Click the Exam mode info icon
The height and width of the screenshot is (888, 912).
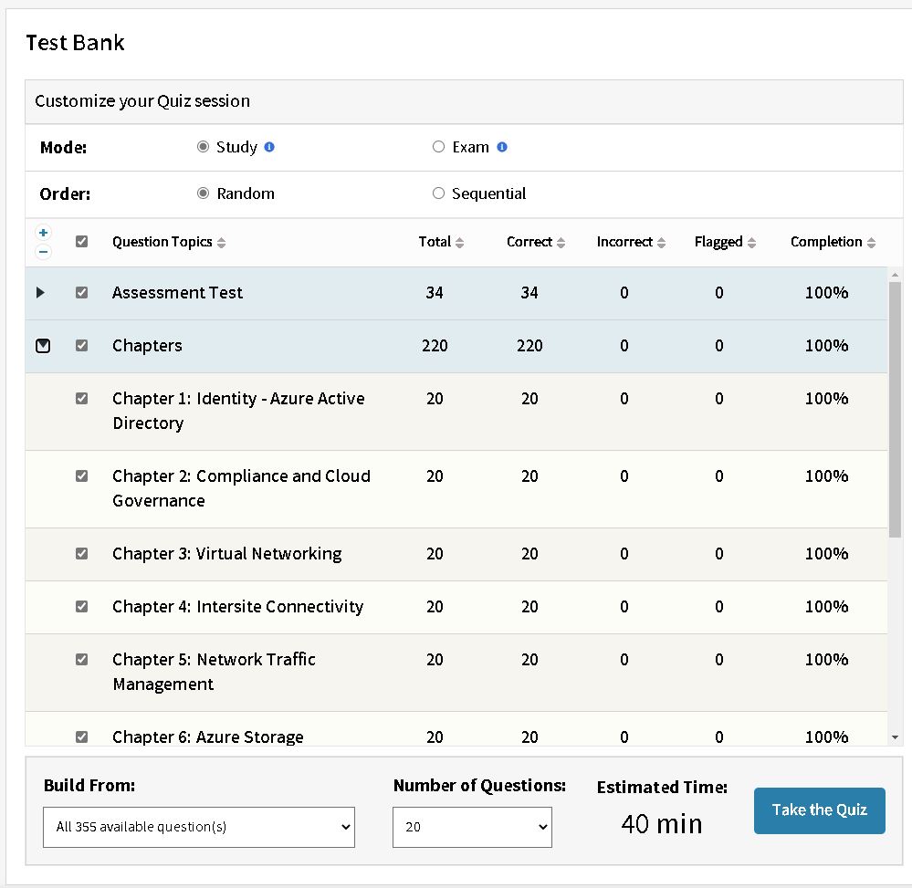click(x=502, y=148)
